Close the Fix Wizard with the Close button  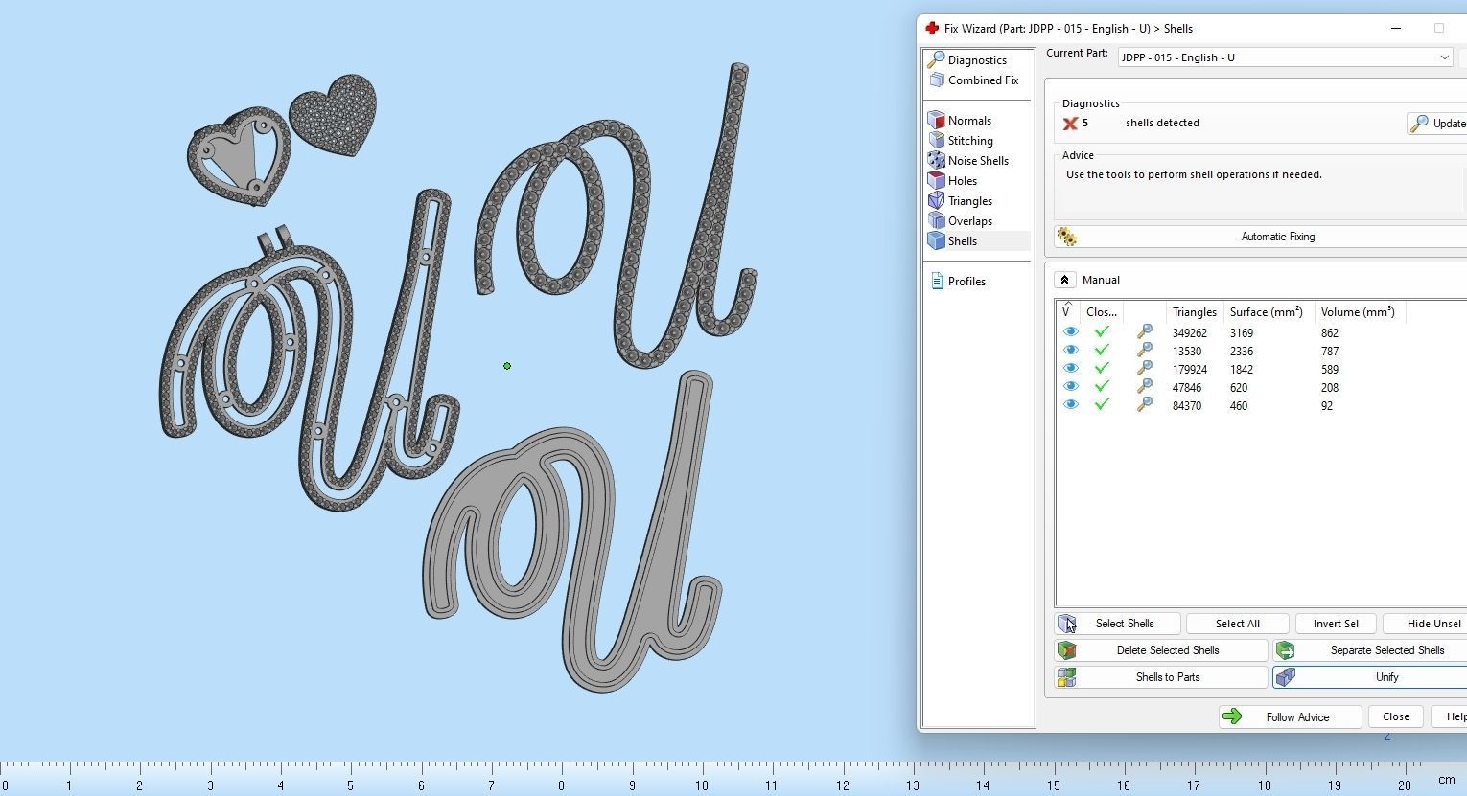click(1396, 717)
